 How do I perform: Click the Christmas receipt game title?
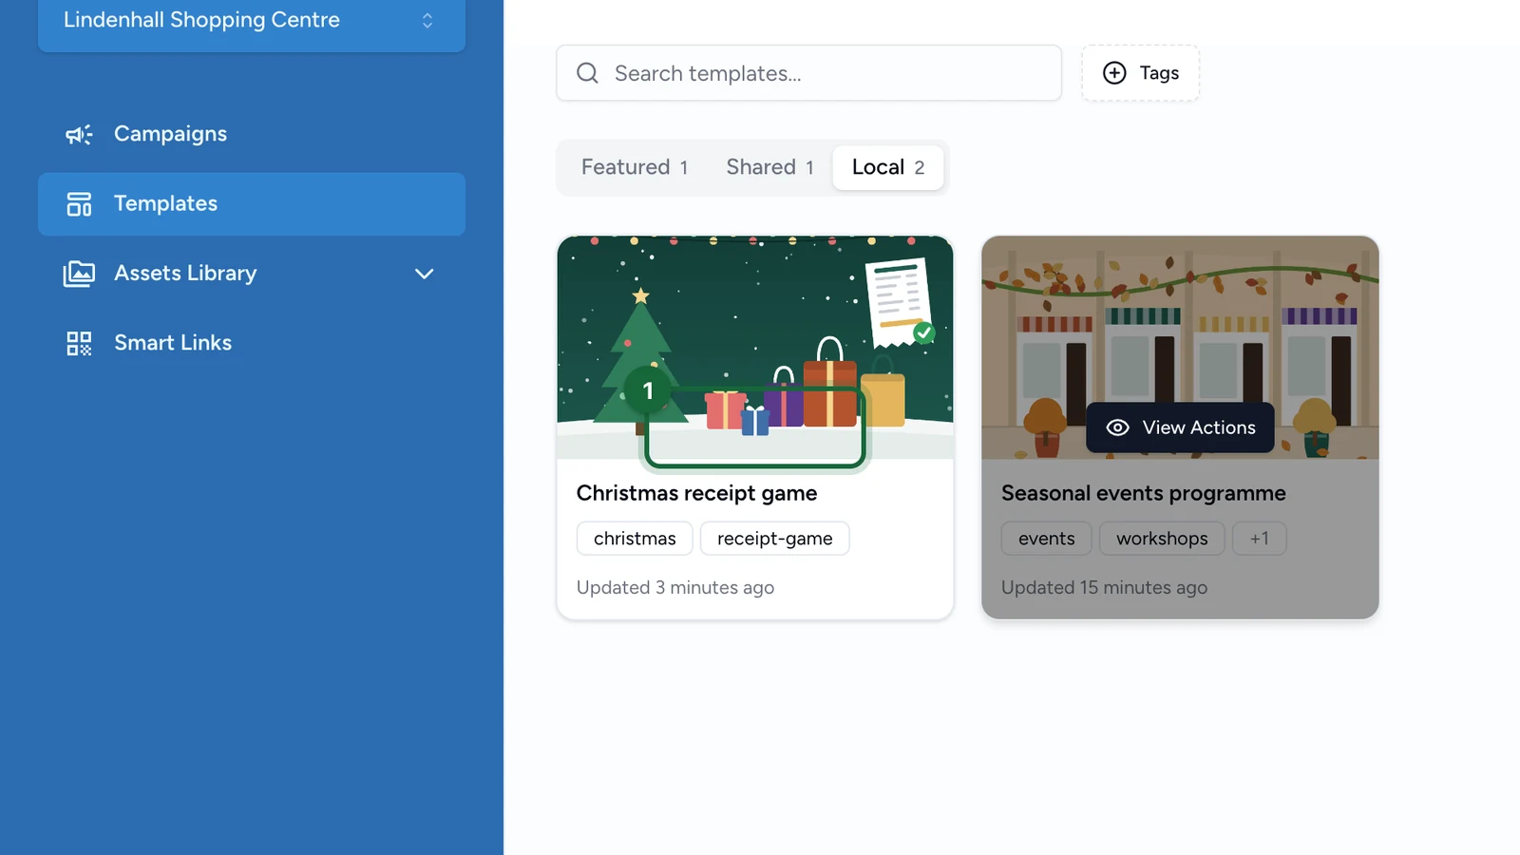[696, 493]
